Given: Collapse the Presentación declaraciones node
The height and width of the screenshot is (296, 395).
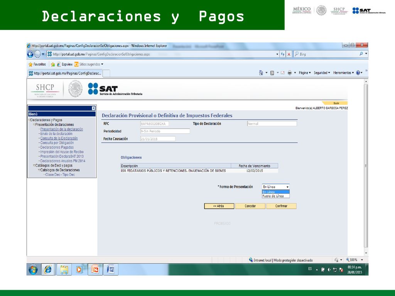Looking at the screenshot, I should pos(34,124).
